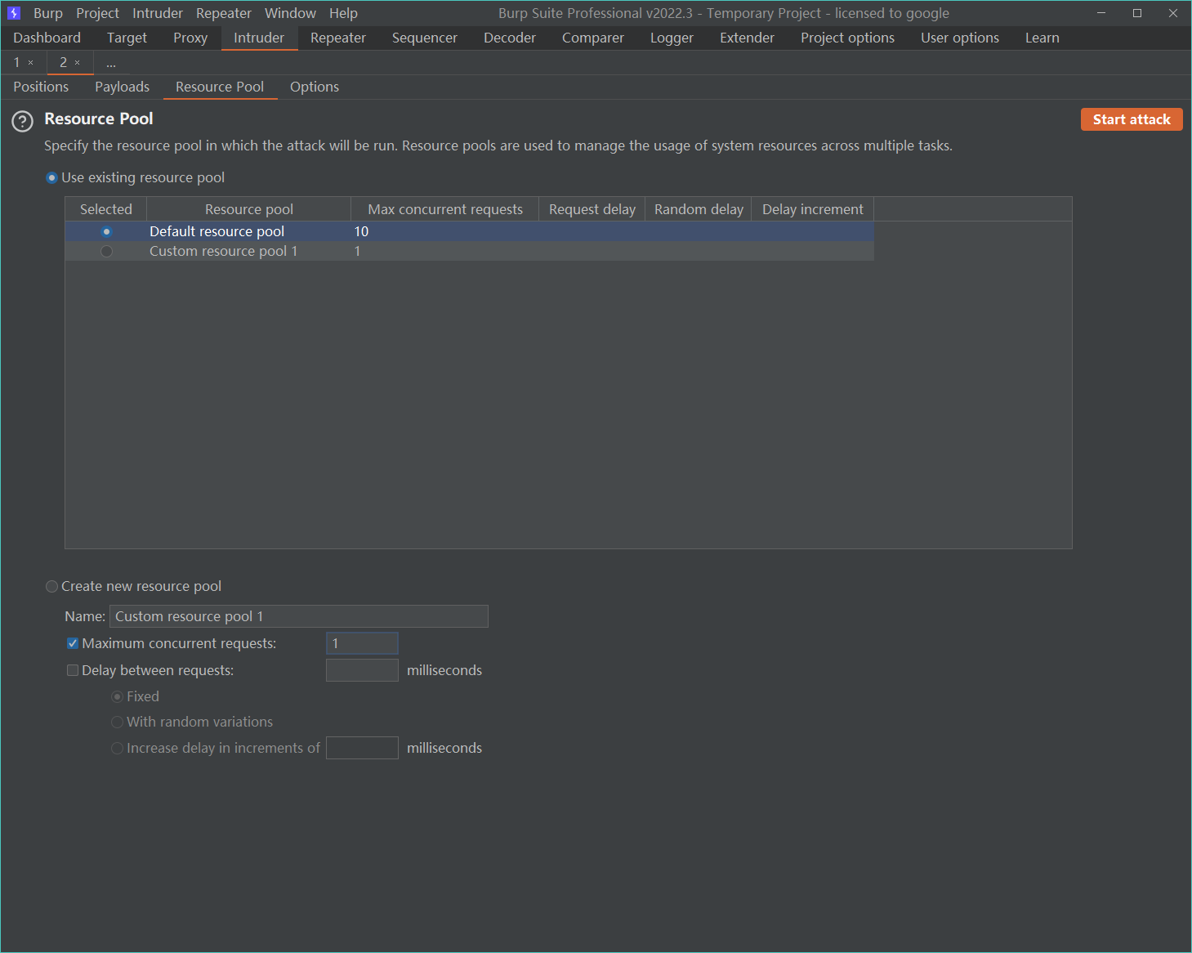Click the resource pool Name input field
The image size is (1192, 953).
299,616
